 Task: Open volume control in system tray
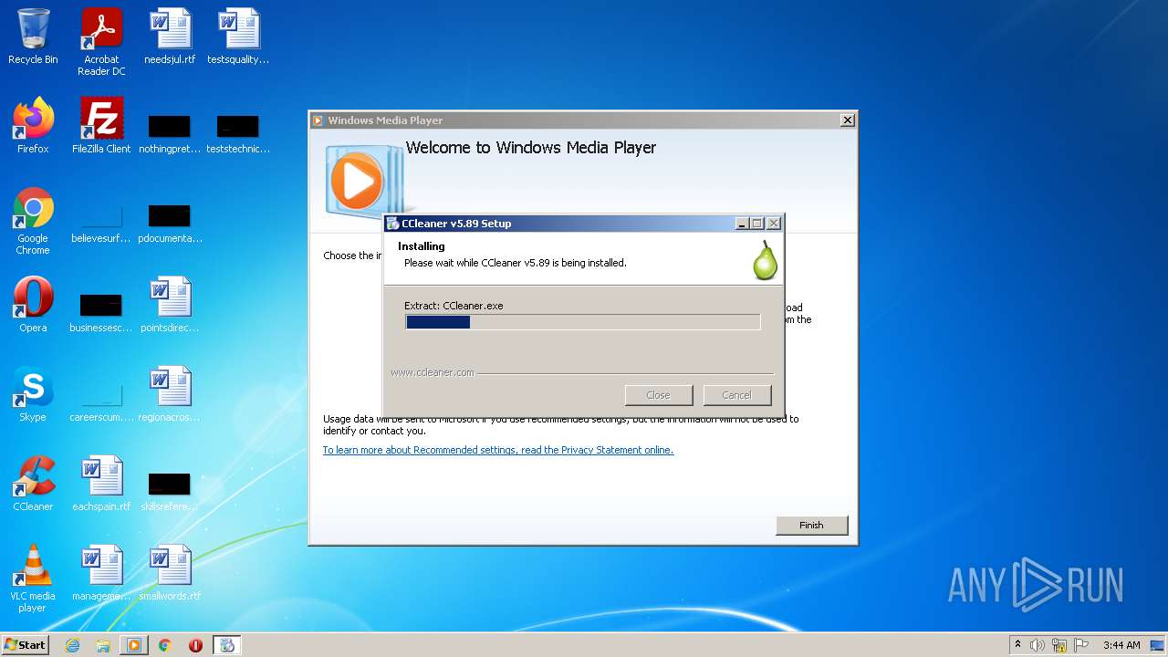(x=1038, y=645)
